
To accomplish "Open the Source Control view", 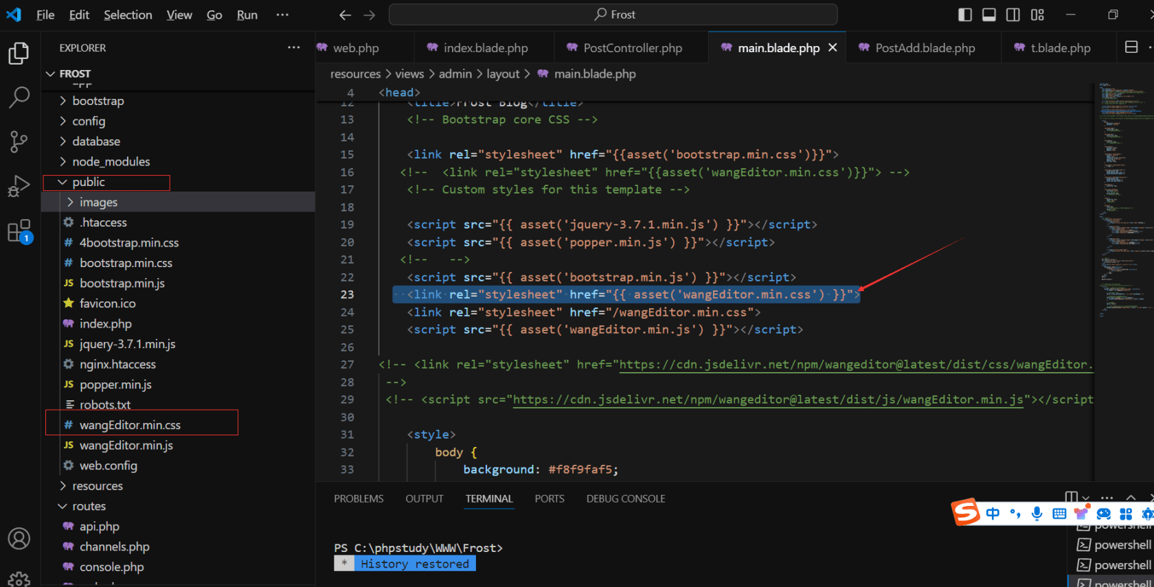I will [x=19, y=141].
